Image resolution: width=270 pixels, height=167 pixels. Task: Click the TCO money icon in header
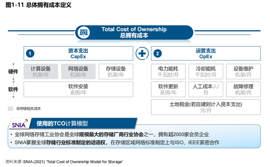(x=84, y=32)
